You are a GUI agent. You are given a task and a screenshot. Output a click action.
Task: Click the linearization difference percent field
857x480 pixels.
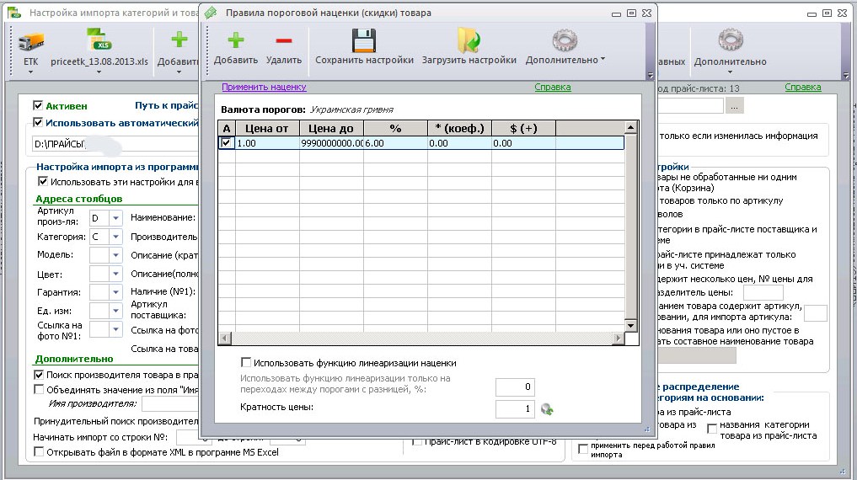[515, 387]
